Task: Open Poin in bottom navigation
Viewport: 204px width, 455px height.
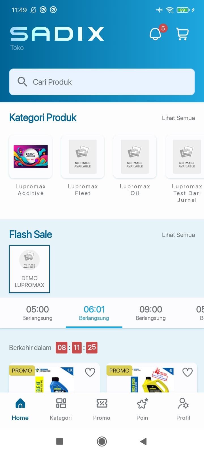Action: (143, 409)
